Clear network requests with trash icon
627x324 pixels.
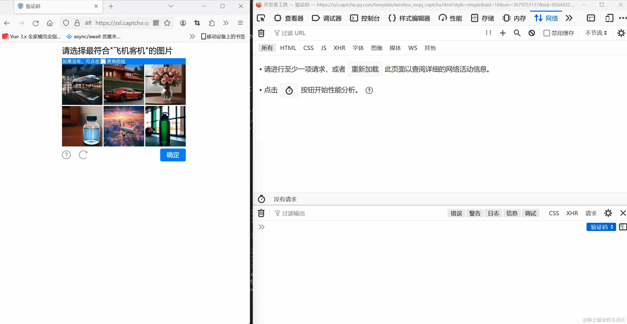(x=261, y=33)
